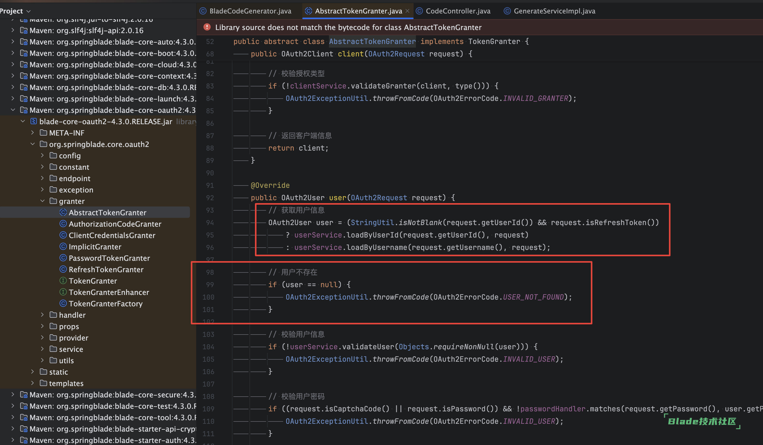Click the config folder icon
The width and height of the screenshot is (763, 445).
[53, 155]
